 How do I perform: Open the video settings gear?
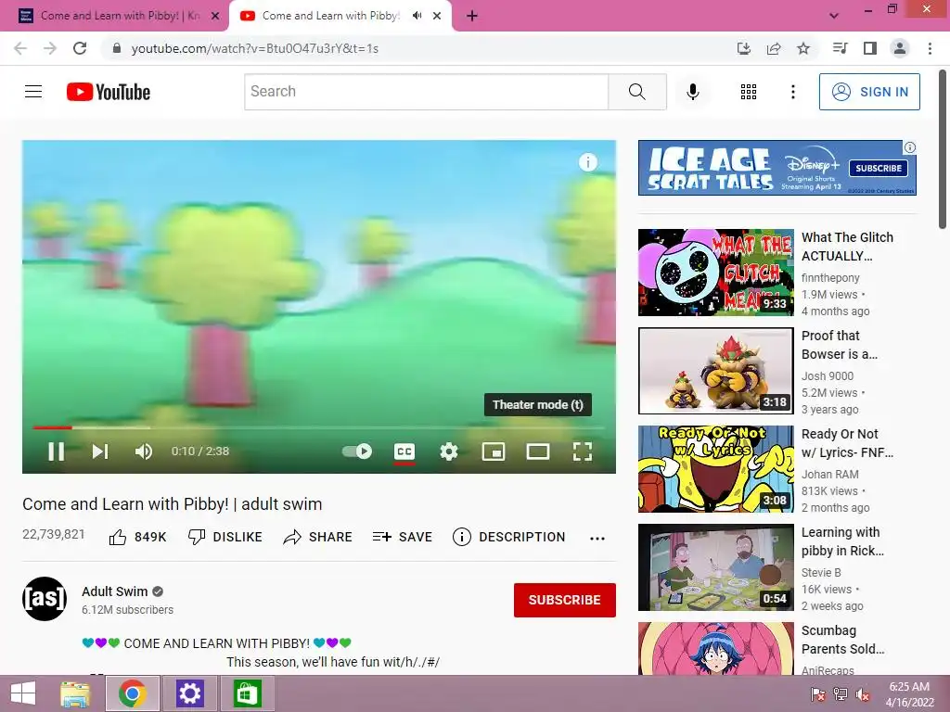coord(448,451)
